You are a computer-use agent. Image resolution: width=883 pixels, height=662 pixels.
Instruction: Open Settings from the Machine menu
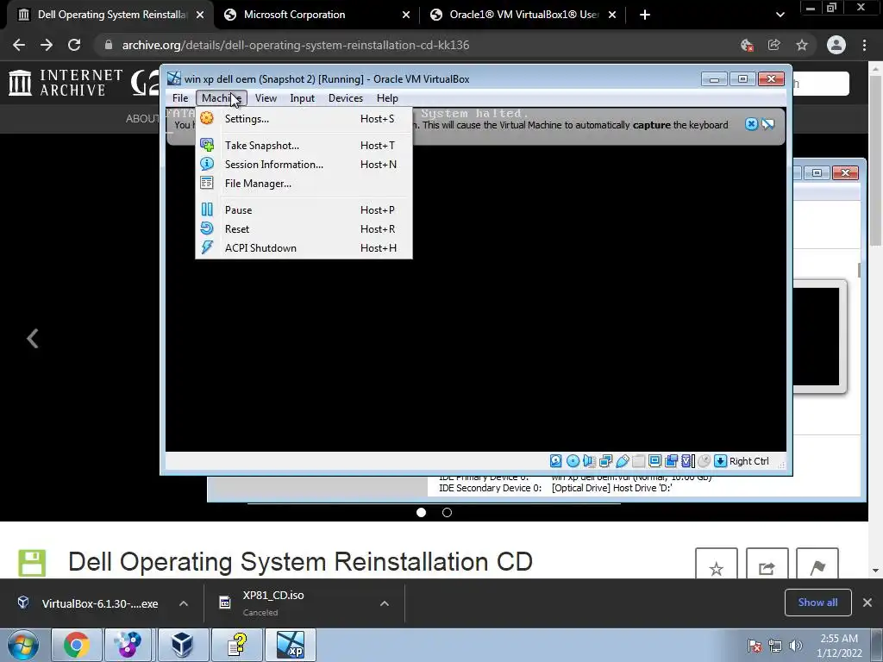click(x=304, y=119)
